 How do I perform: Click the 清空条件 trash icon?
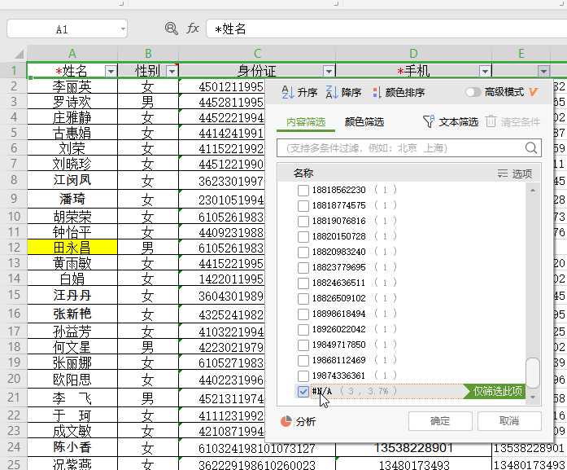tap(491, 121)
